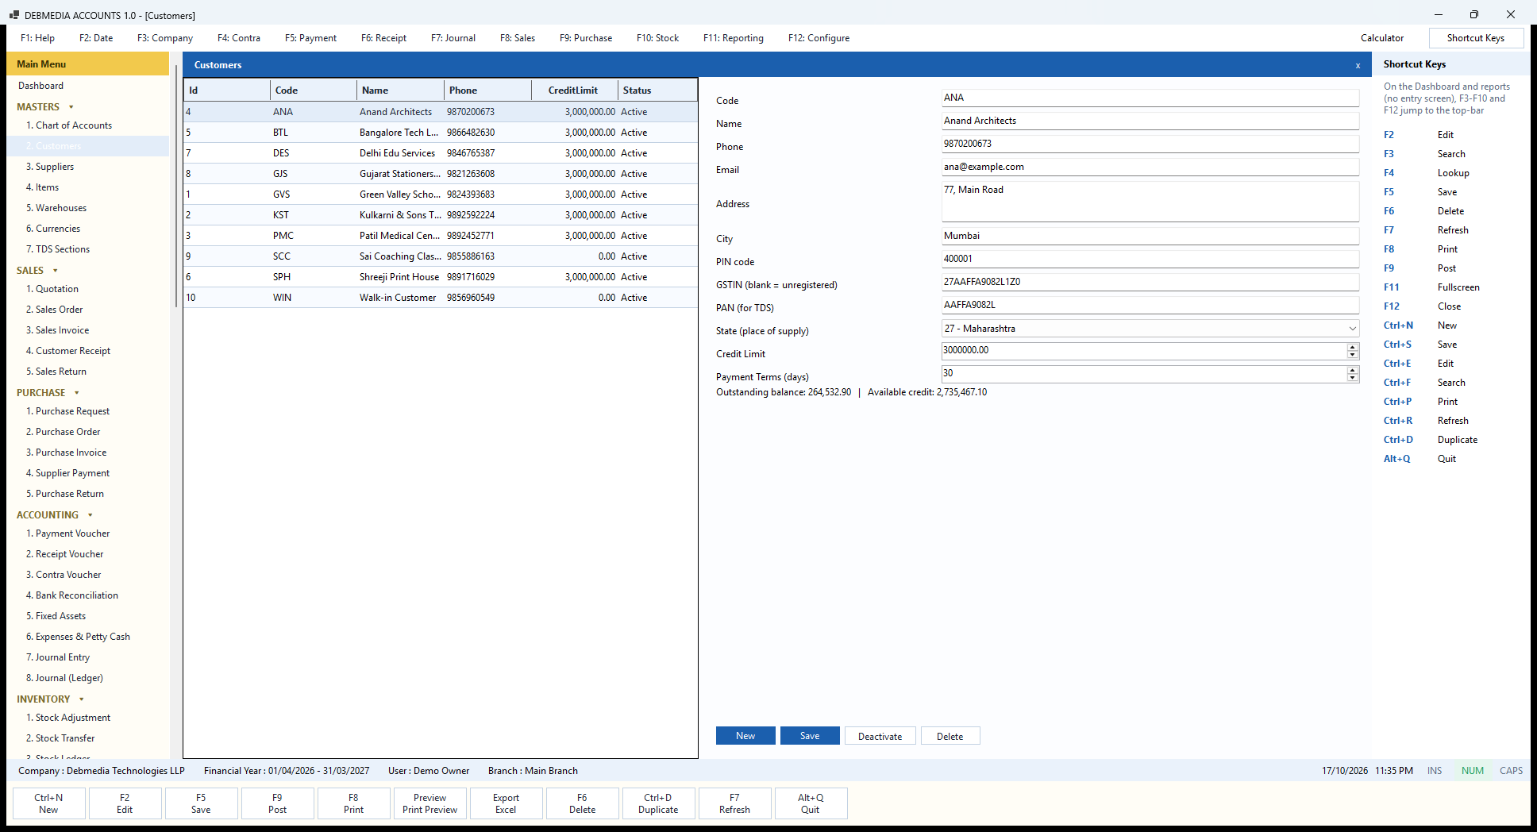The image size is (1537, 832).
Task: Open the F8: Sales menu
Action: [x=518, y=38]
